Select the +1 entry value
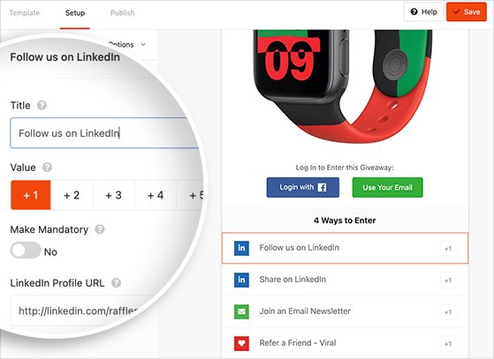 pyautogui.click(x=31, y=195)
